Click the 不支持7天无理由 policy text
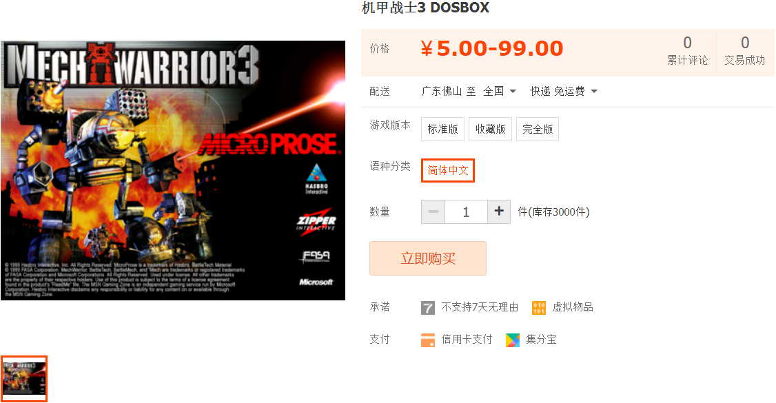The height and width of the screenshot is (403, 776). 480,307
